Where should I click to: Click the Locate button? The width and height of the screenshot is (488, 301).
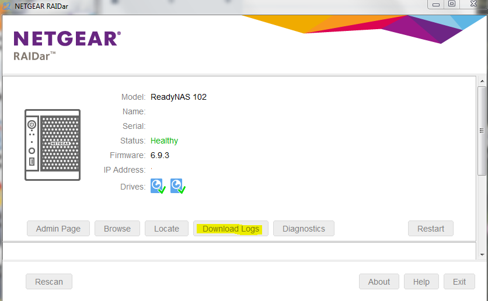(x=166, y=229)
